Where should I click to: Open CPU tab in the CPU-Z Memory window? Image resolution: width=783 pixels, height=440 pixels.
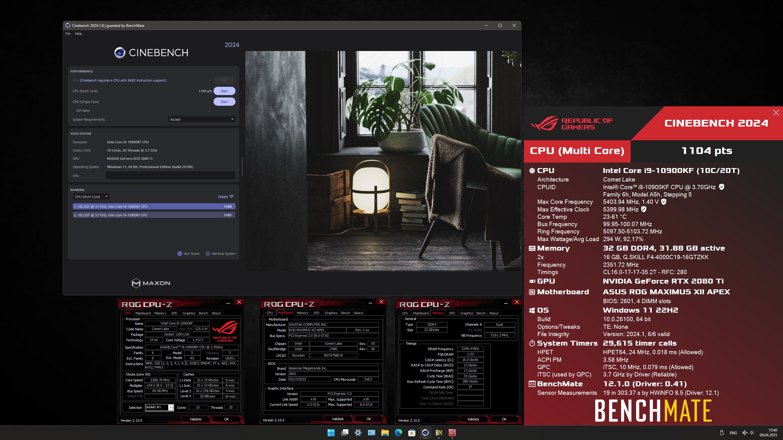click(x=405, y=313)
